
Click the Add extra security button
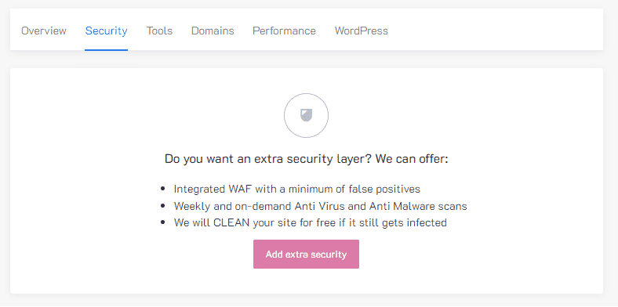coord(306,255)
